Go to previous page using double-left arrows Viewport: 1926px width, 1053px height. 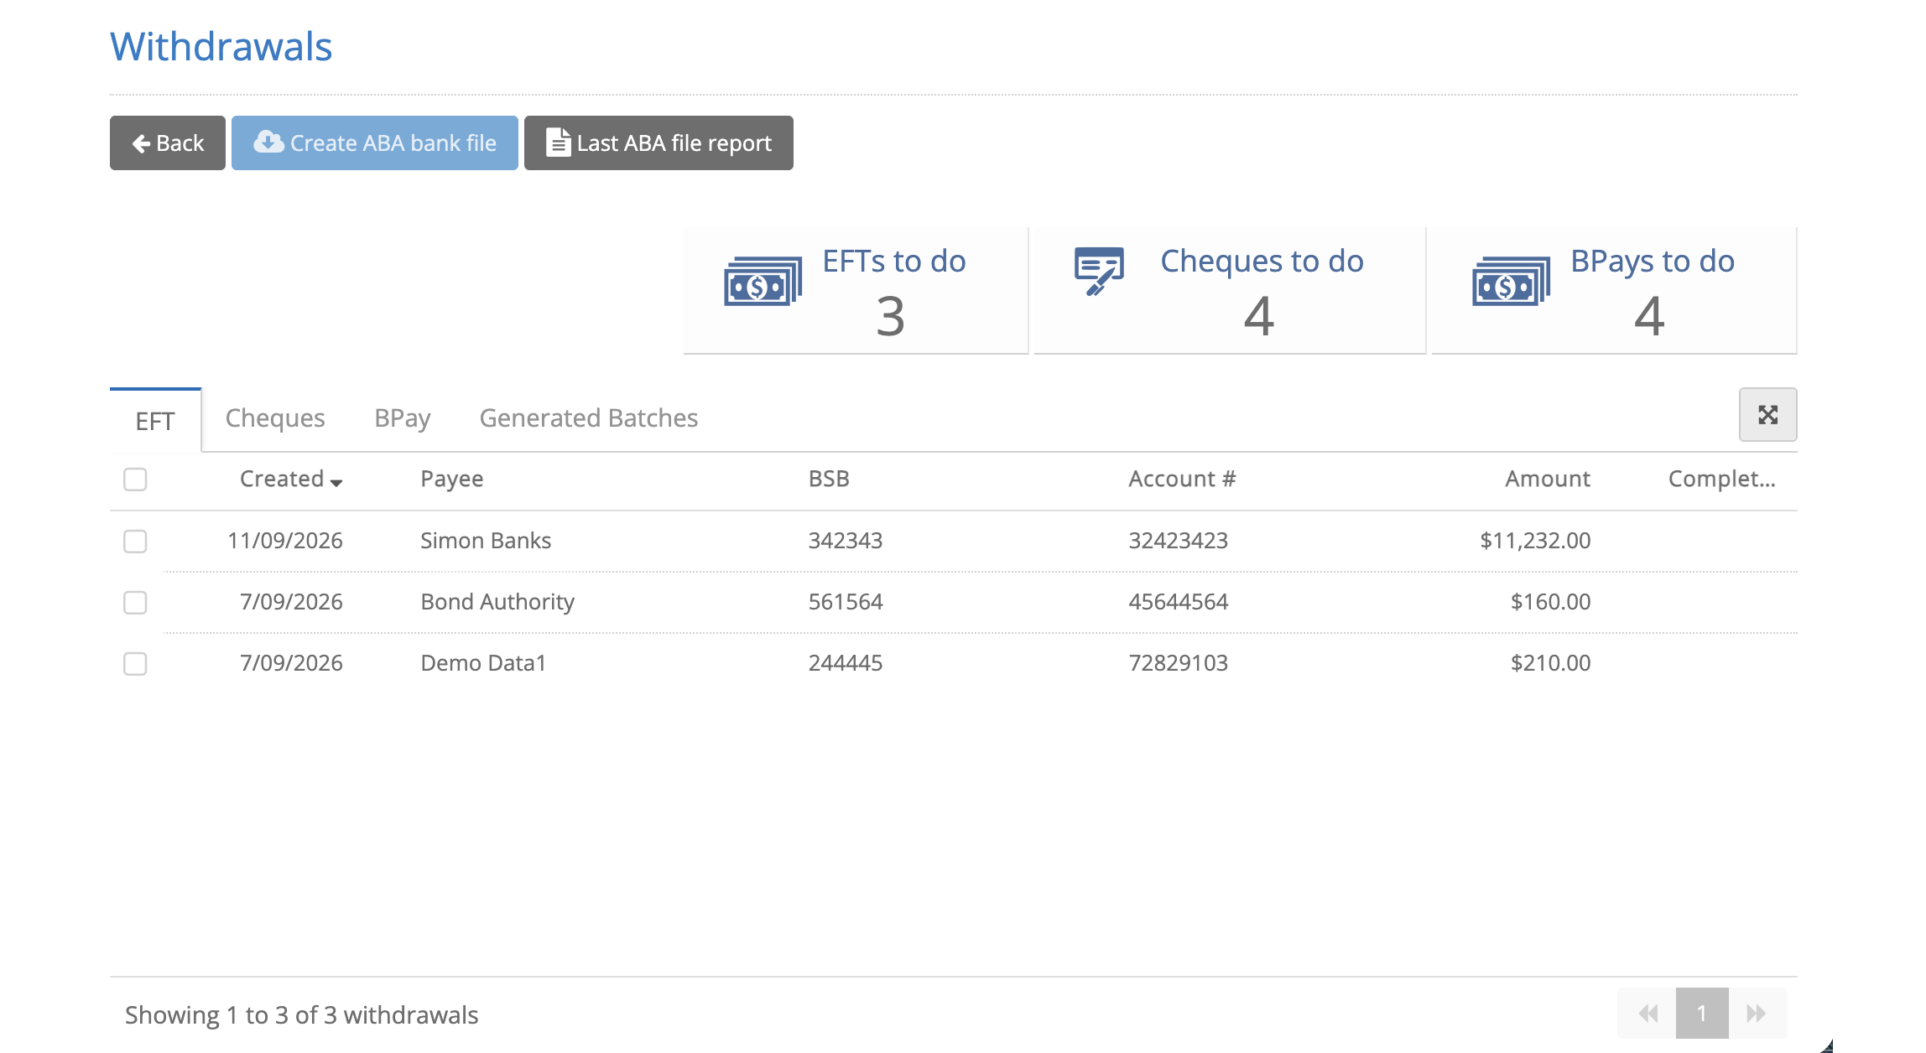(1648, 1013)
